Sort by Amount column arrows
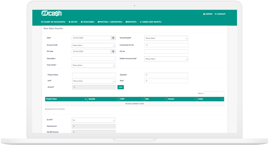 tap(195, 99)
